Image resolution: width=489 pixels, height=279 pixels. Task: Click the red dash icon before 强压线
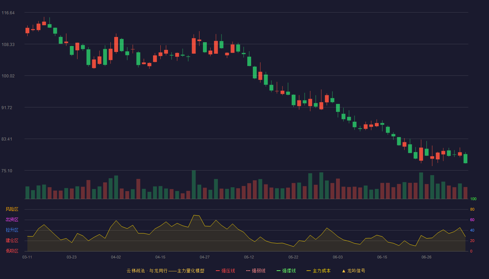[218, 271]
